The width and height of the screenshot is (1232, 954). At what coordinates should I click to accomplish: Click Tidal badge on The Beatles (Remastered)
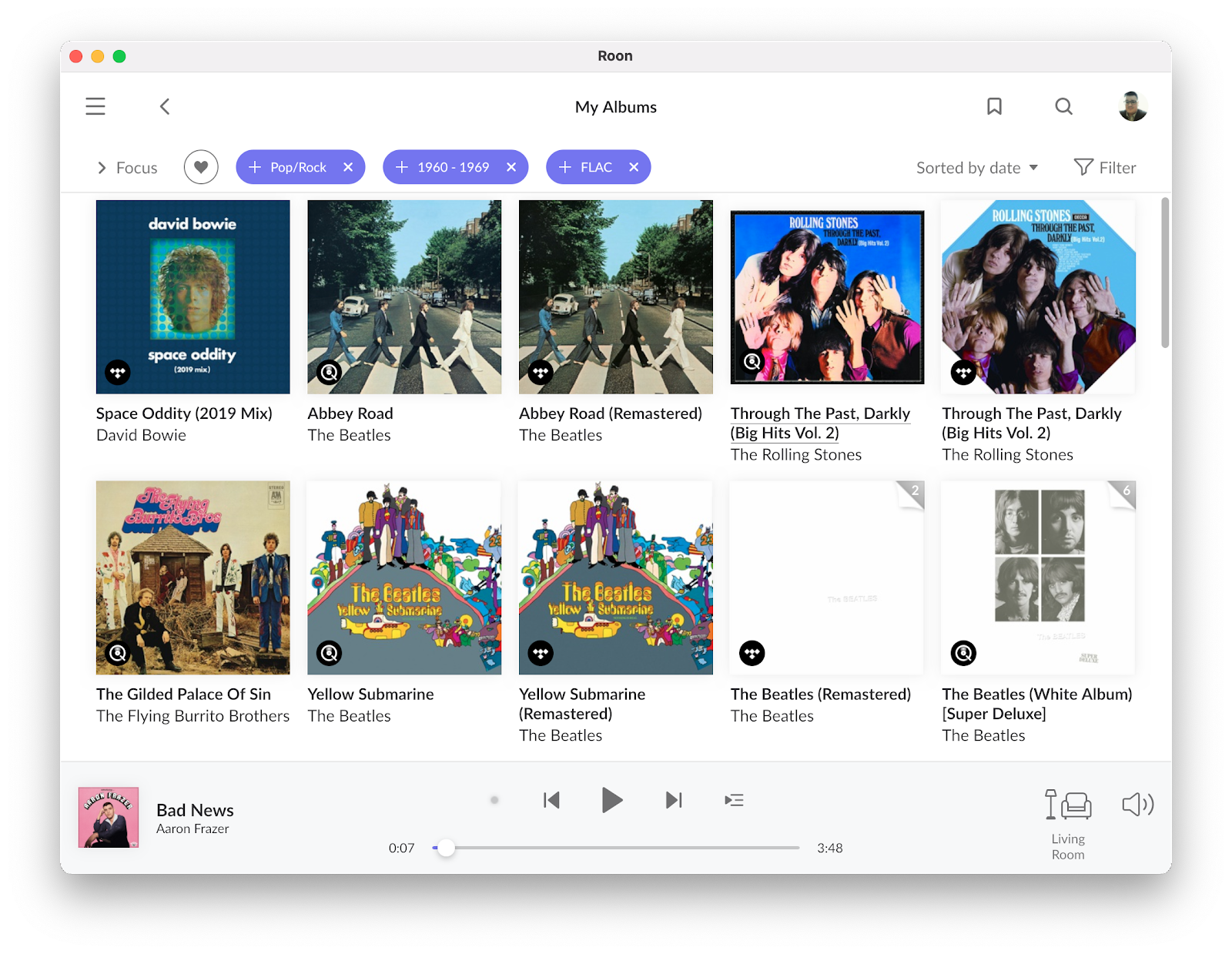752,654
